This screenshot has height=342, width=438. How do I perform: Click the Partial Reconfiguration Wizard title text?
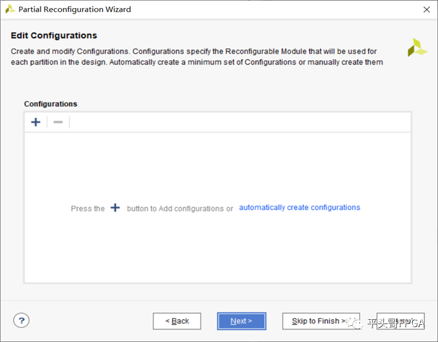[x=75, y=9]
